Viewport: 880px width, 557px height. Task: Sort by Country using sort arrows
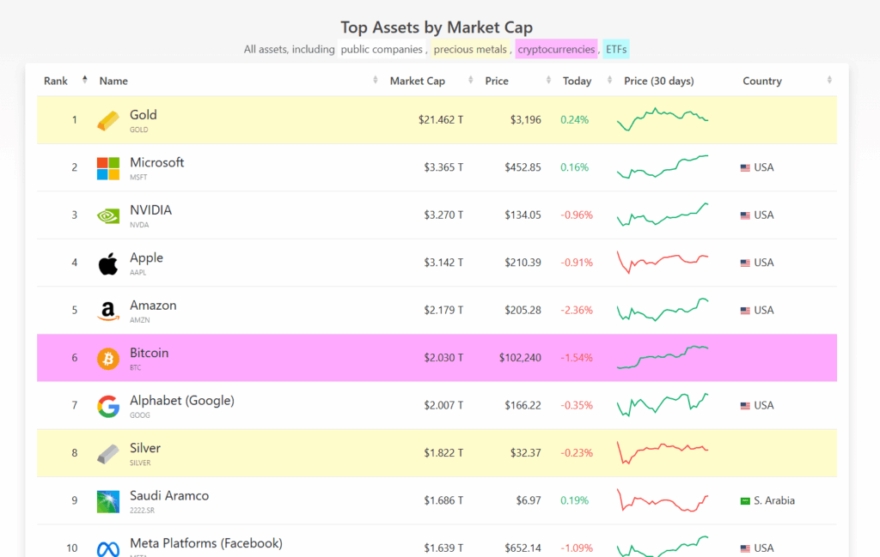tap(829, 80)
